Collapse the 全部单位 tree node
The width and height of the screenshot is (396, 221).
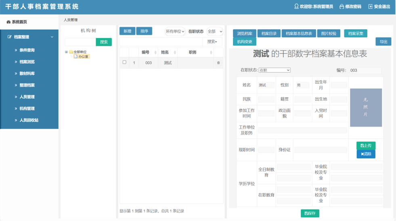click(x=67, y=52)
